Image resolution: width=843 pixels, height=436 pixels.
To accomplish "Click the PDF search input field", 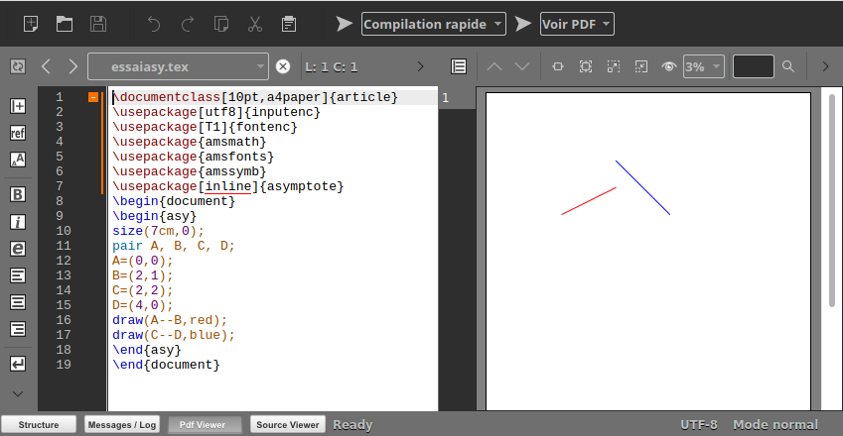I will (754, 66).
